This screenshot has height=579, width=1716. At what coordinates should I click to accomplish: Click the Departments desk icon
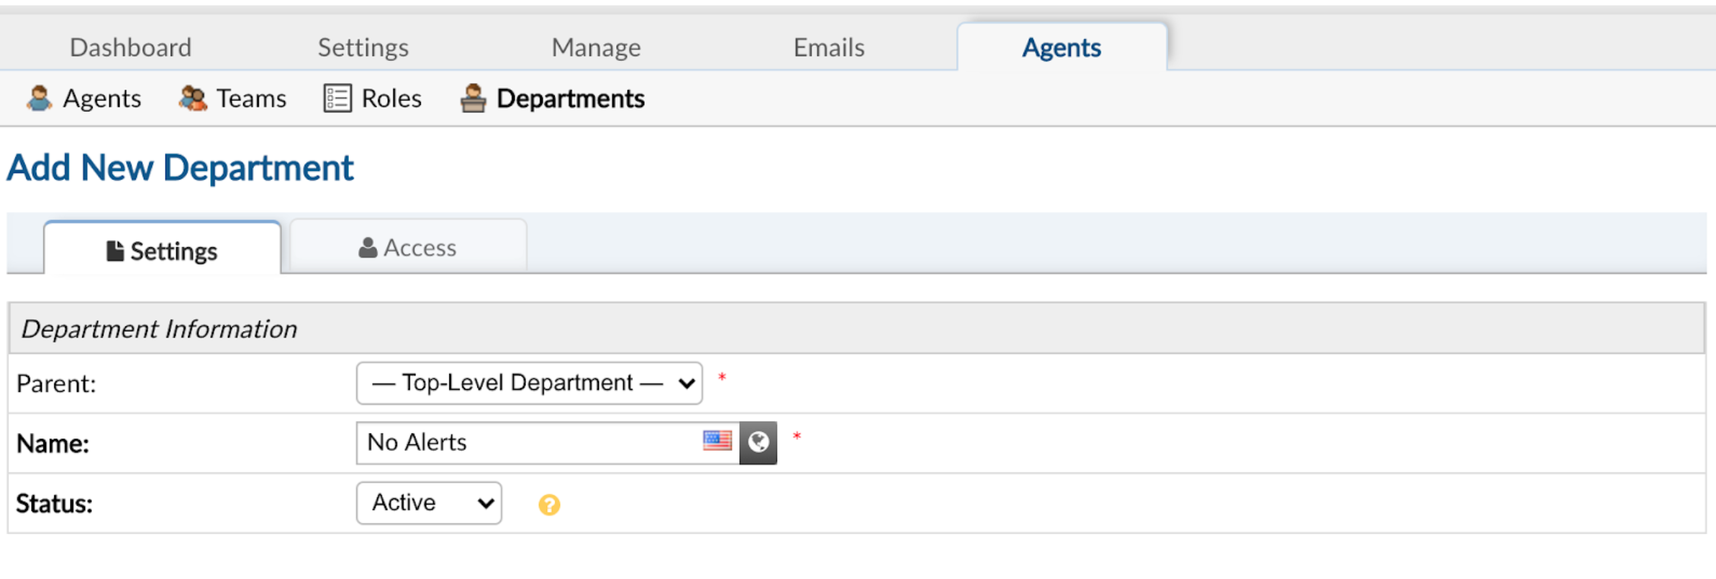point(473,99)
